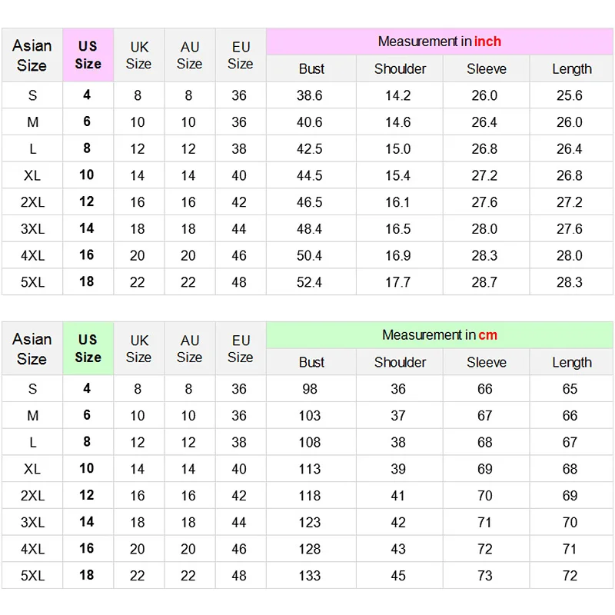Click shoulder value 16.1 in inch table
This screenshot has height=615, width=615.
(x=397, y=202)
